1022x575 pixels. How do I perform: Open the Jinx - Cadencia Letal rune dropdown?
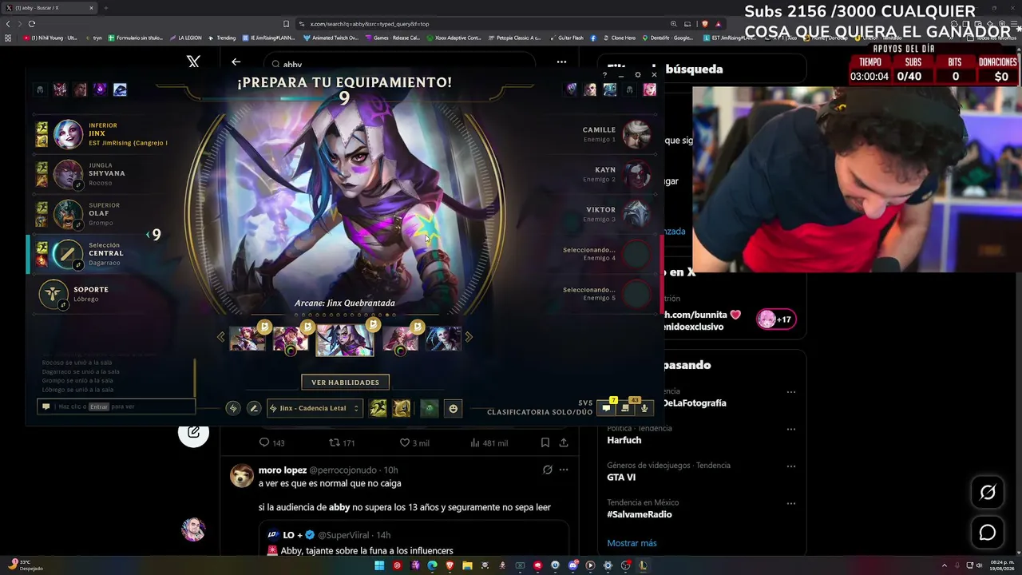(x=315, y=408)
